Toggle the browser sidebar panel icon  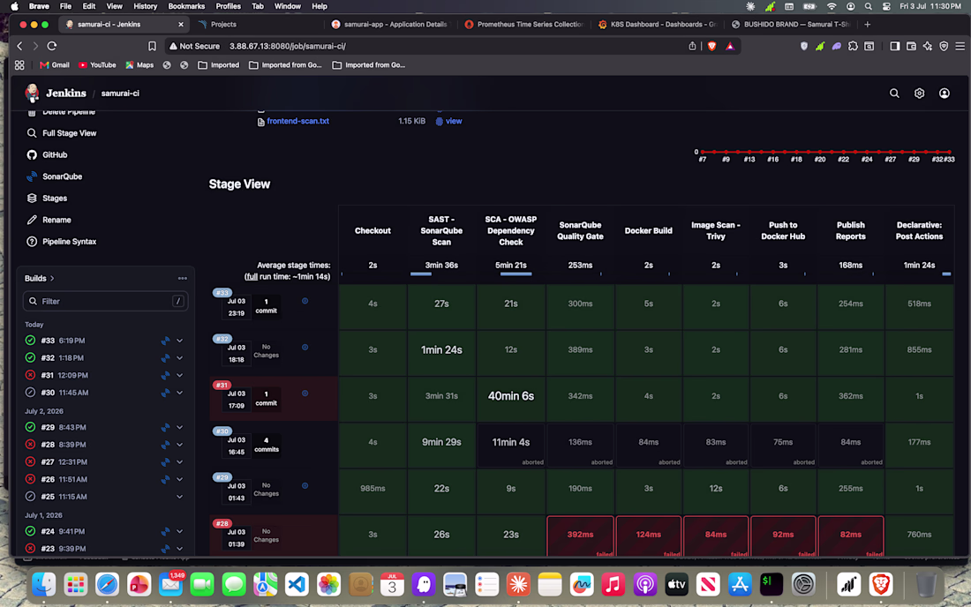[x=895, y=46]
